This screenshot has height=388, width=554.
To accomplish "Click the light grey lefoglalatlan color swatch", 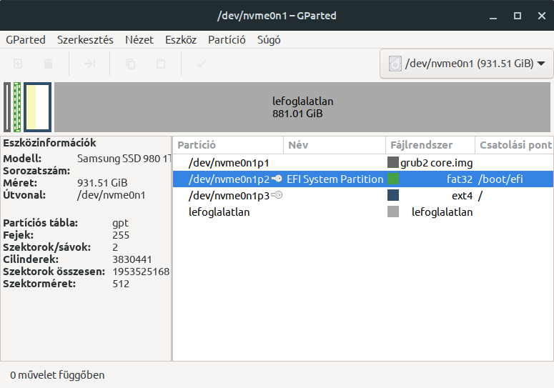I will [x=393, y=212].
